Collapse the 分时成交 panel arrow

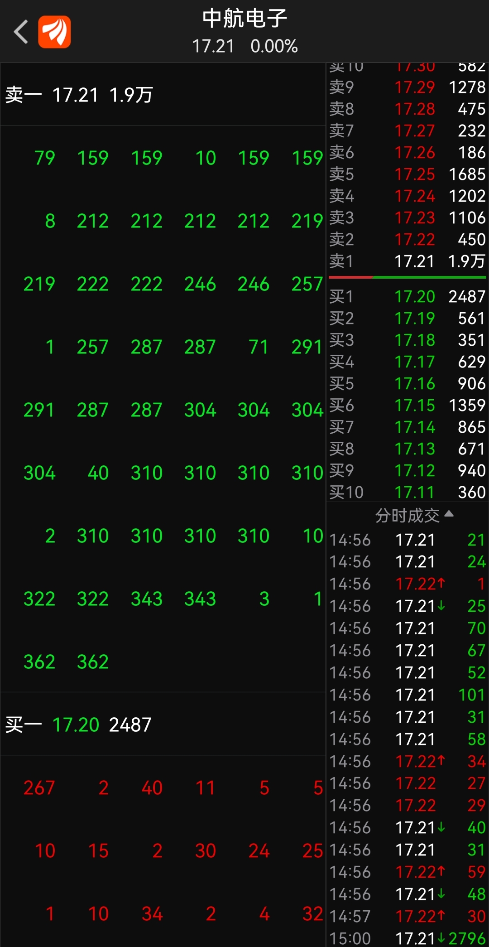449,514
